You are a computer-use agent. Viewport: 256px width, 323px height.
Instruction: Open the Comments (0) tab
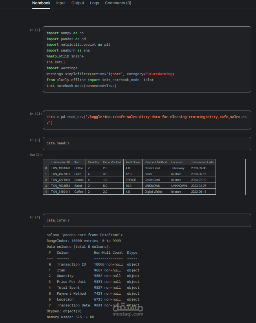pos(118,3)
